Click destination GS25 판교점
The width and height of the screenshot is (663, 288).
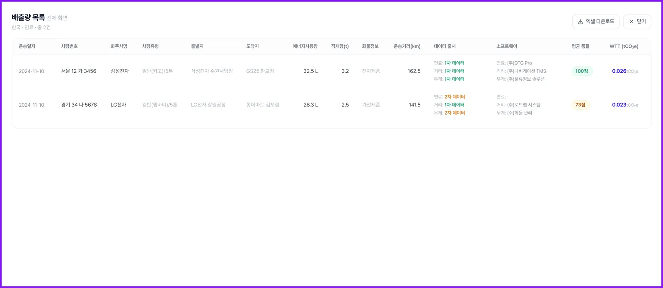(260, 71)
